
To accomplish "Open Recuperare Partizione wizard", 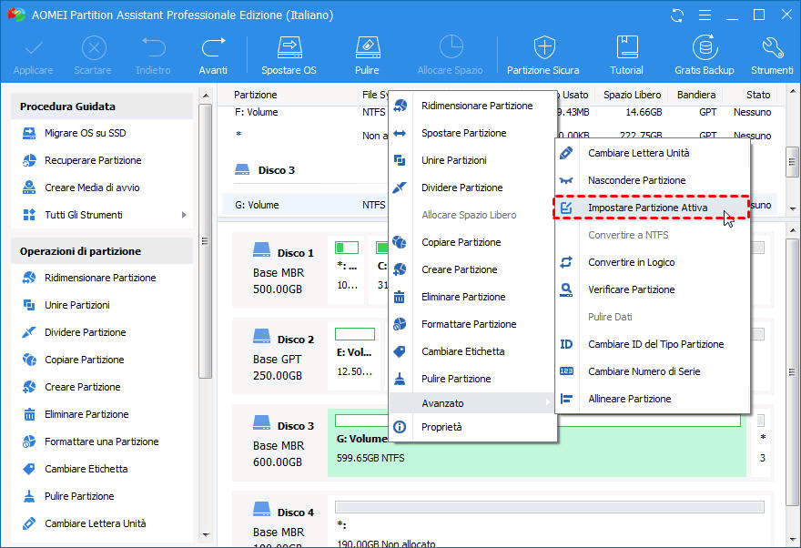I will coord(83,160).
